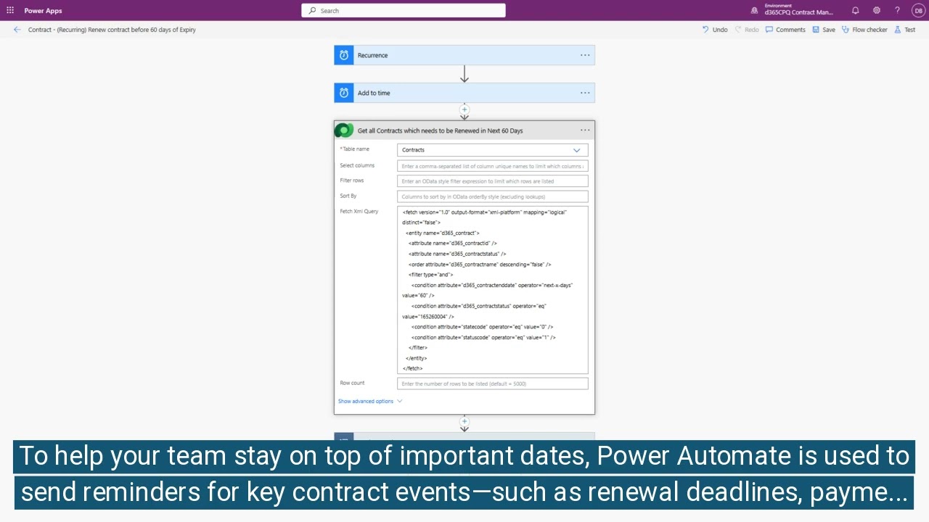Open the DB user account avatar

click(918, 10)
